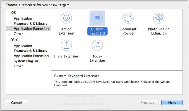This screenshot has width=189, height=111.
Task: Pick the Document Provider template icon
Action: point(128,18)
